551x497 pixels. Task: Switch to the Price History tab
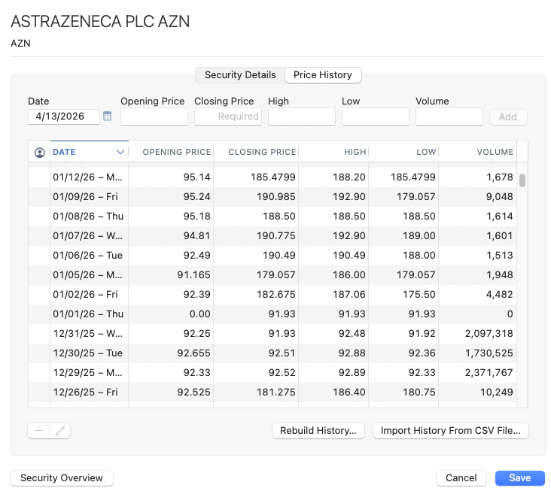323,75
